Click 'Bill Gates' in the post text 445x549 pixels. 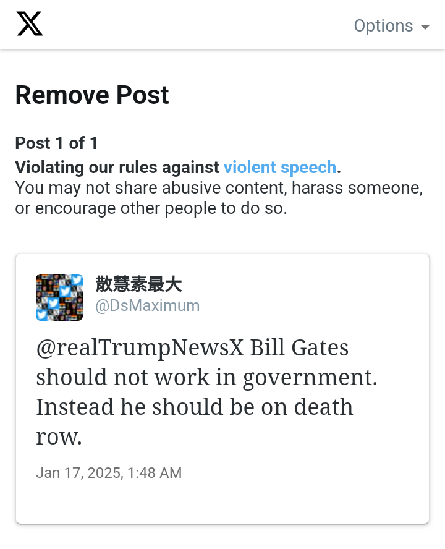(x=299, y=347)
